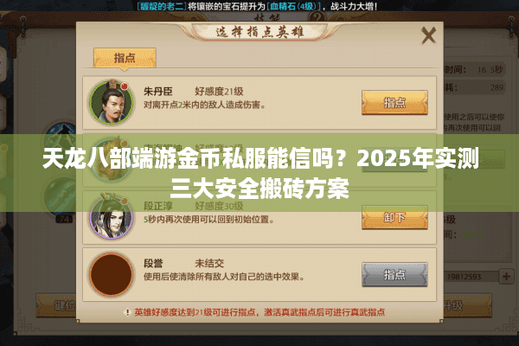Click the 升级 button at bottom right
Viewport: 519px width, 346px height.
[x=467, y=305]
